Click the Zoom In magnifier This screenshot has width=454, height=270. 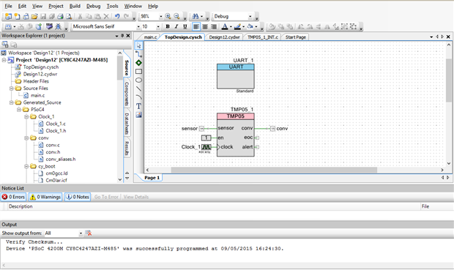click(x=168, y=17)
